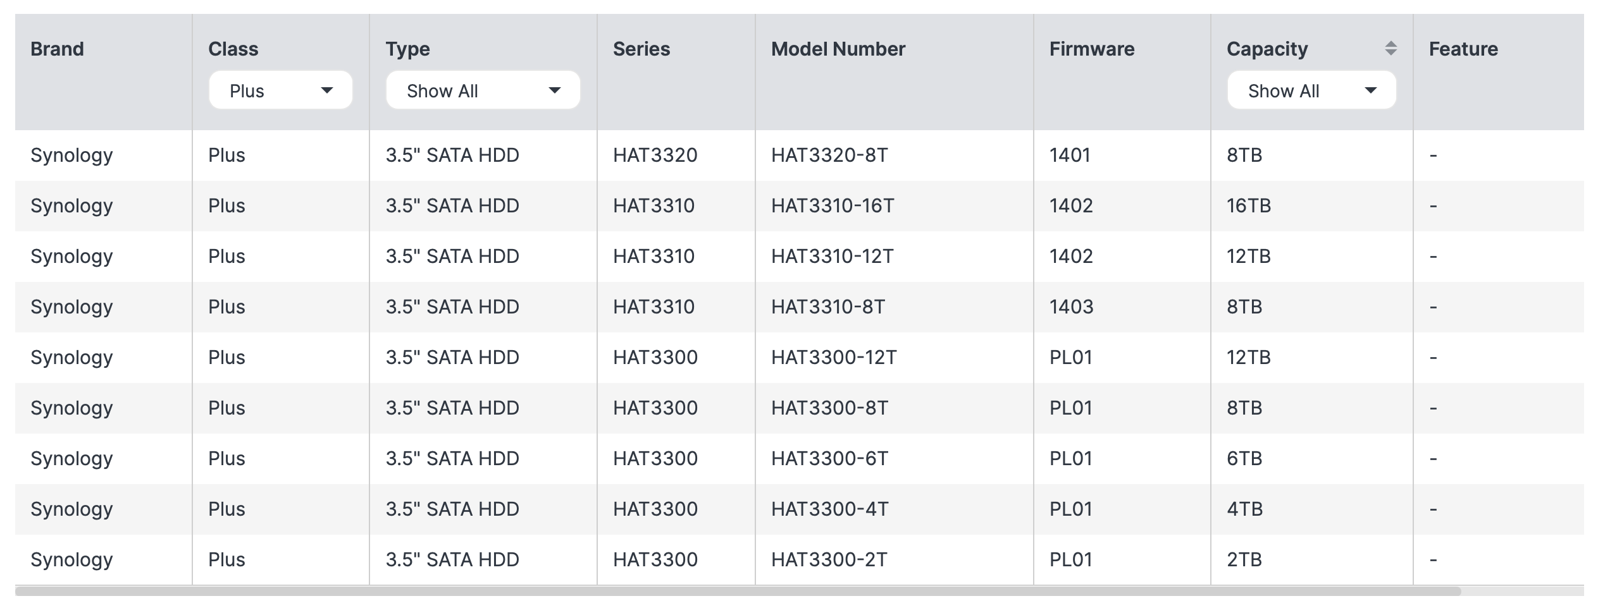The height and width of the screenshot is (608, 1598).
Task: Select model number HAT3300-12T
Action: [834, 357]
